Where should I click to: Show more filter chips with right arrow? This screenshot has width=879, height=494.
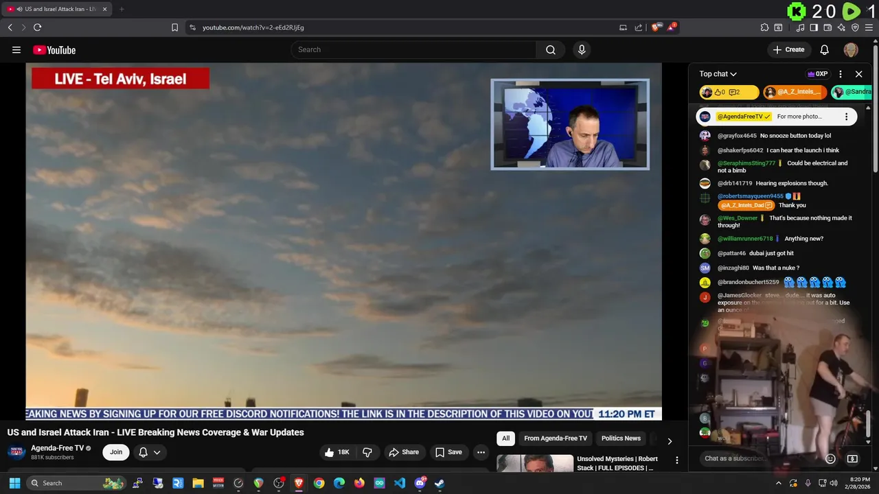670,441
